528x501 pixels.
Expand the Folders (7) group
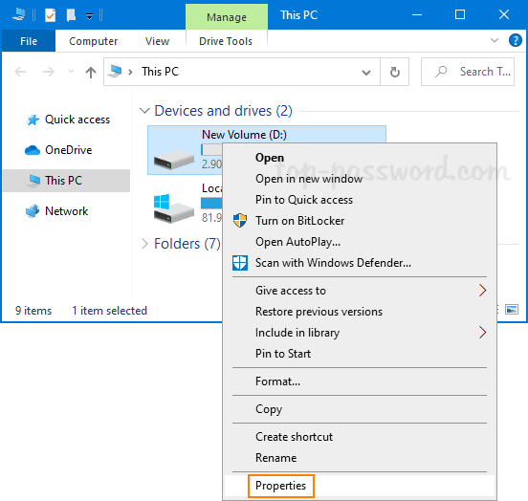[x=144, y=244]
